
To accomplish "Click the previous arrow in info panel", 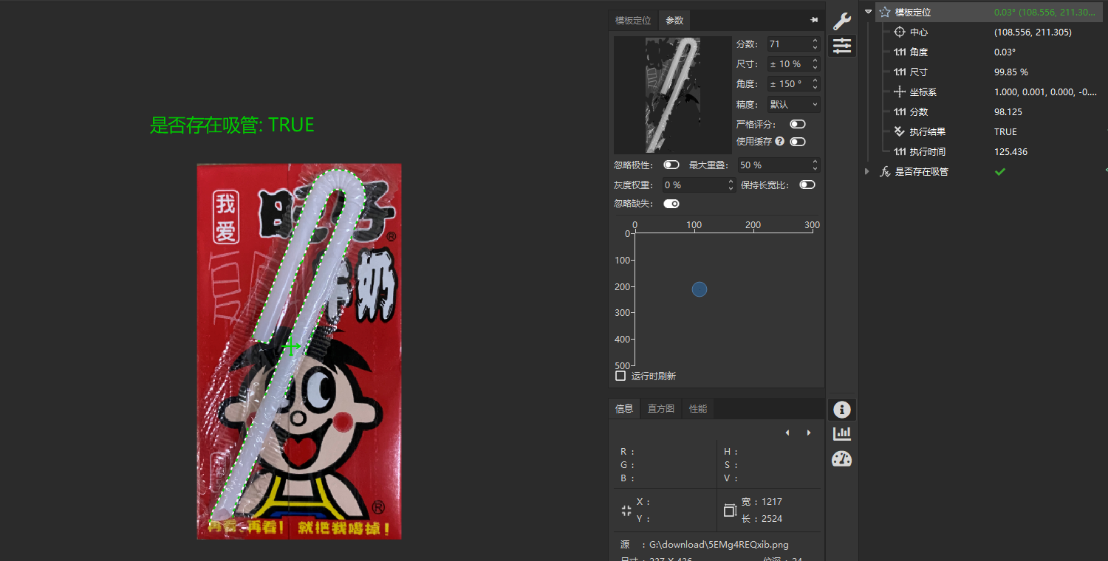I will tap(787, 433).
